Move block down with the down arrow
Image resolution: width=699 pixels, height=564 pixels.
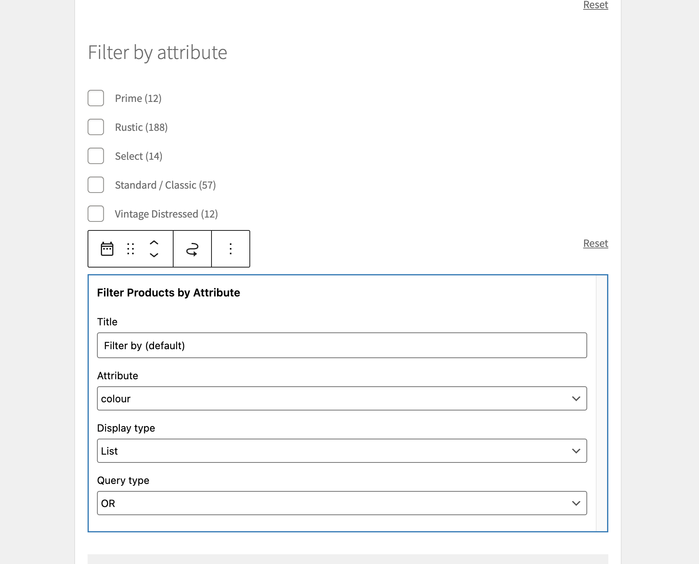click(x=154, y=255)
